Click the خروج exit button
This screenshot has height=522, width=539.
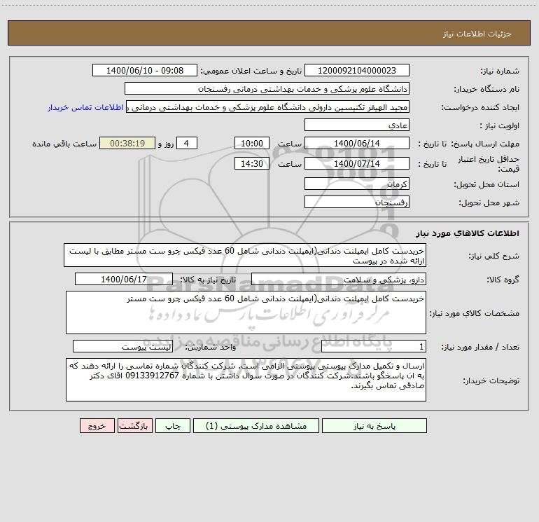[97, 426]
